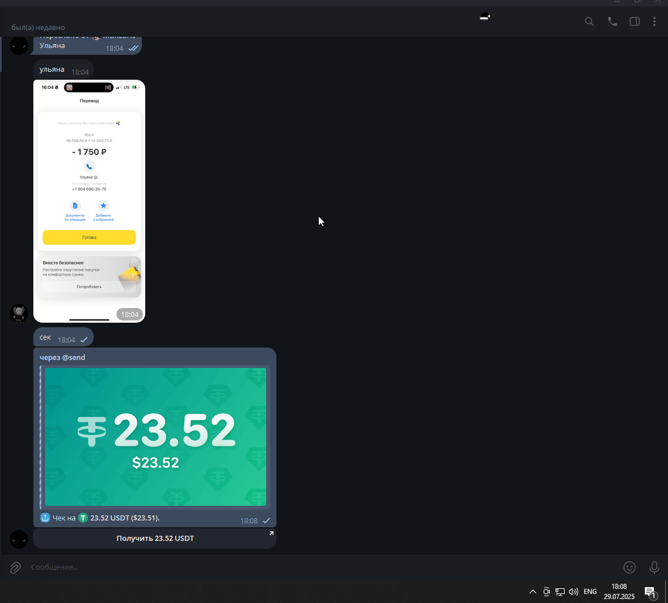Screen dimensions: 668x603
Task: Toggle the right sidebar panel
Action: [x=634, y=21]
